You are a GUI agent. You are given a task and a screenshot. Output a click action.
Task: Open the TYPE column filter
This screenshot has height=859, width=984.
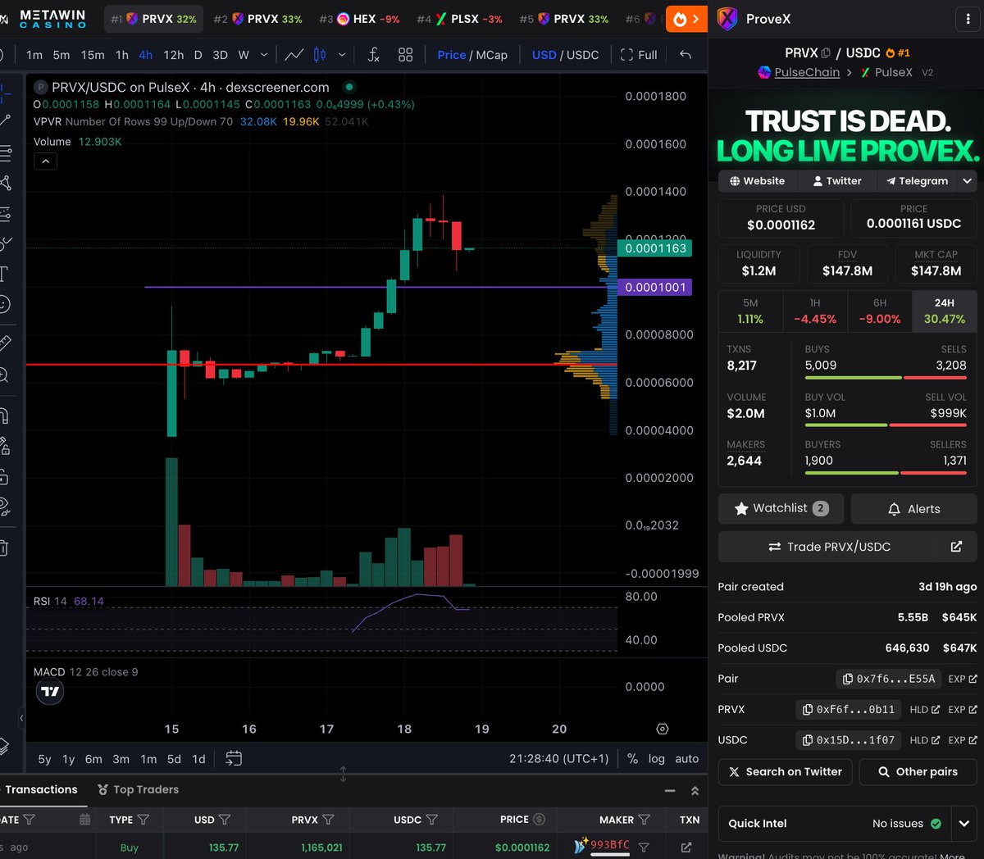(x=143, y=820)
